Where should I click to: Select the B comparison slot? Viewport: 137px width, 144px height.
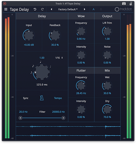pyautogui.click(x=101, y=9)
